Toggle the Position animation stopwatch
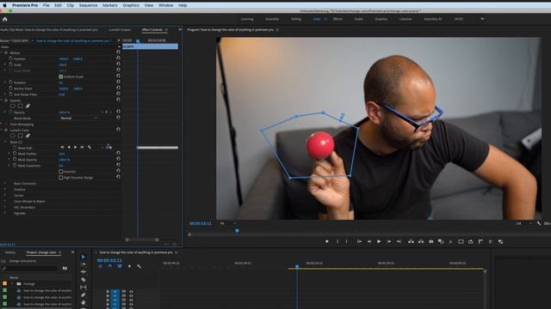The height and width of the screenshot is (309, 551). tap(10, 58)
